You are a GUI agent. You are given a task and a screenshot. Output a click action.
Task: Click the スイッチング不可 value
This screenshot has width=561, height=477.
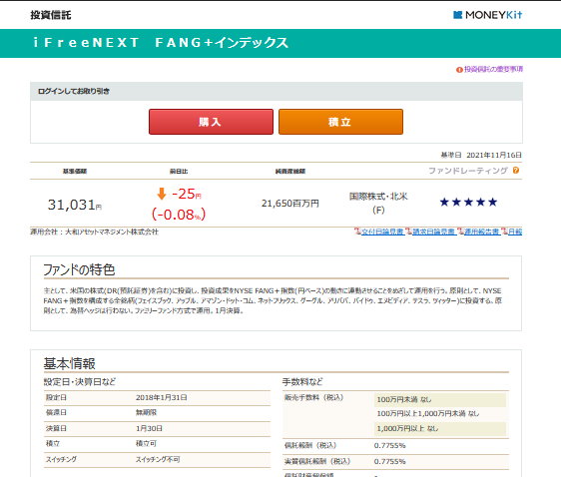coord(158,459)
